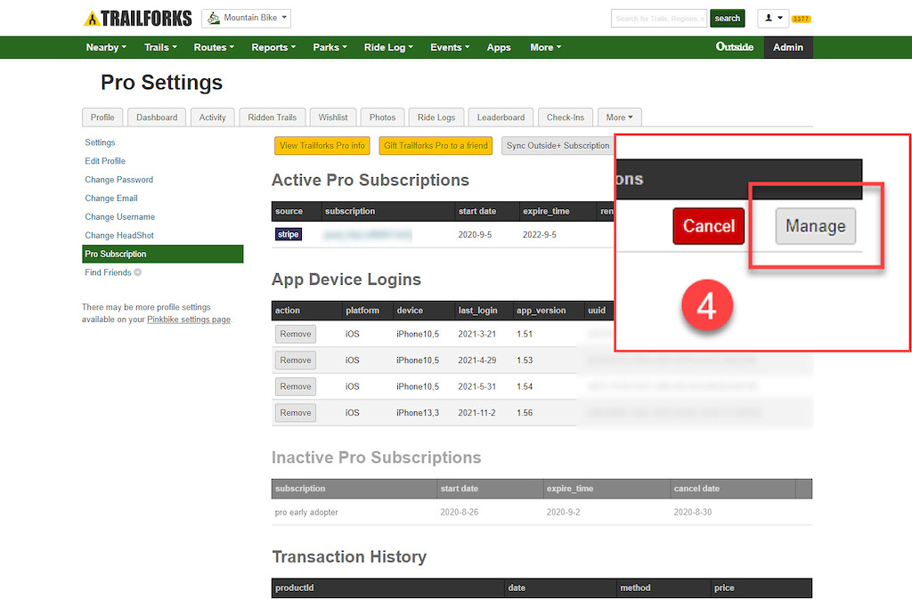Remove the iPhone13,3 device logged 2021-11-2
This screenshot has width=912, height=599.
pyautogui.click(x=296, y=412)
